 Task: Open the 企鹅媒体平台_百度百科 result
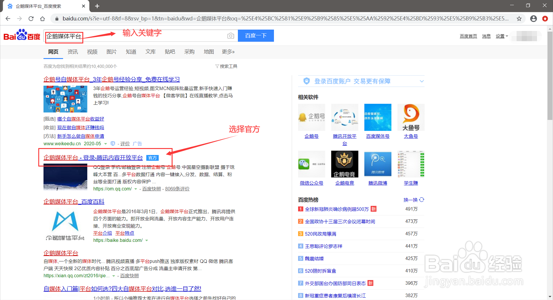[x=74, y=202]
